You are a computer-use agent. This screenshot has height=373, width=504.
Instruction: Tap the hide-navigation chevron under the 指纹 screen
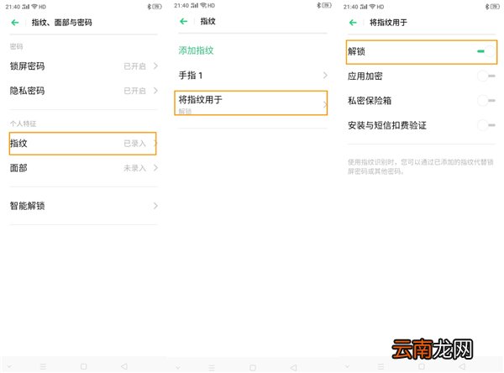pos(178,367)
